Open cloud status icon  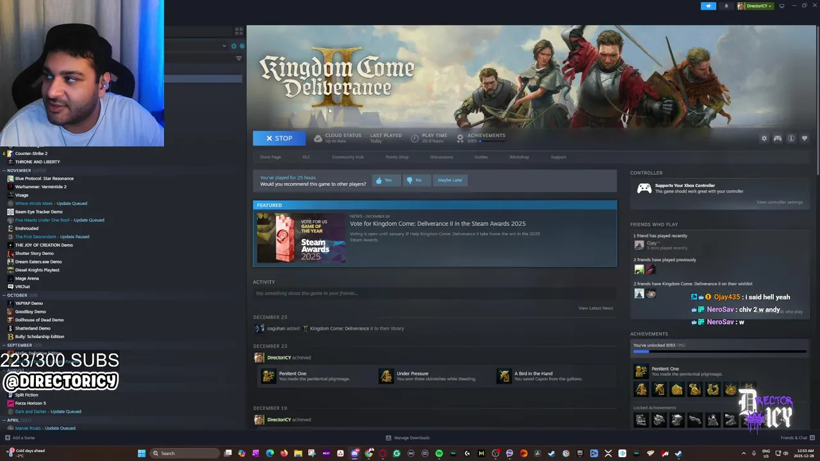click(318, 138)
